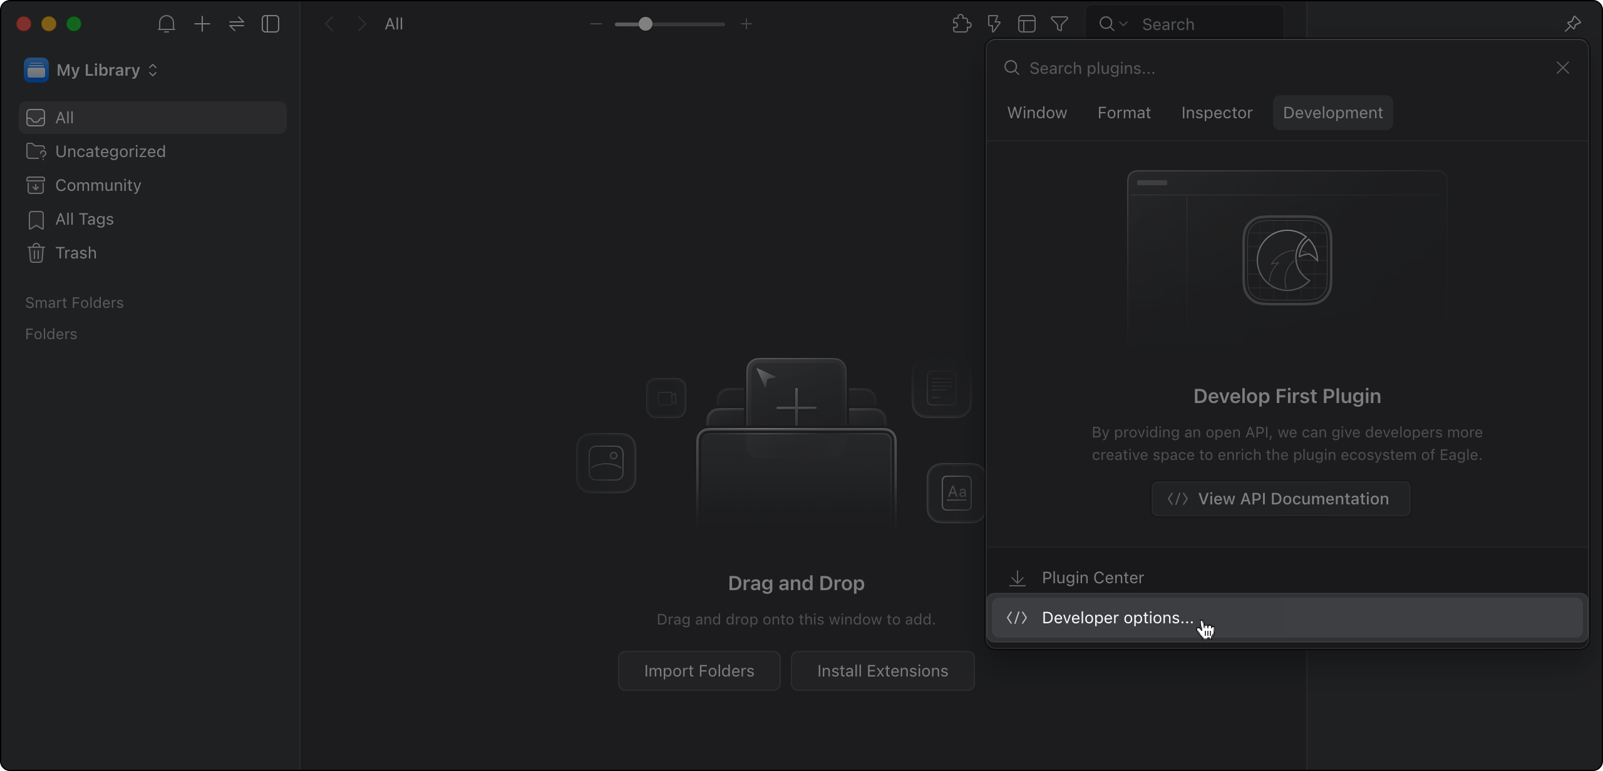Open Plugin Center from the list
Viewport: 1603px width, 771px height.
1092,578
